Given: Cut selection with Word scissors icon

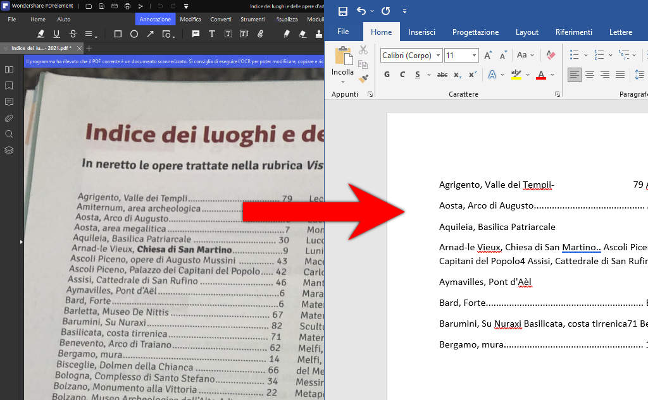Looking at the screenshot, I should click(363, 50).
